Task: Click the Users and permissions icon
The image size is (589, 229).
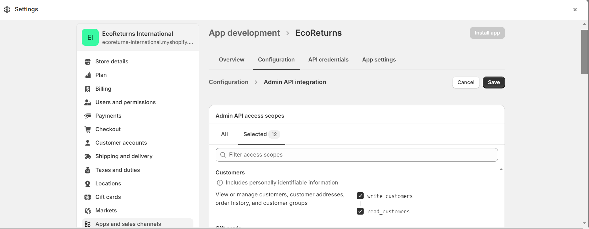Action: pyautogui.click(x=88, y=102)
